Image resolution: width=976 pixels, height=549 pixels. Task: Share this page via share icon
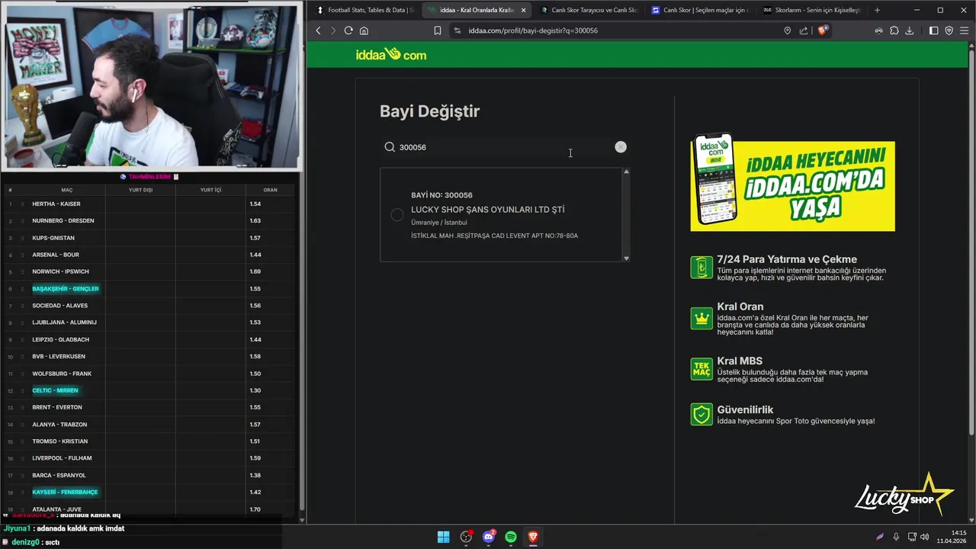(804, 30)
